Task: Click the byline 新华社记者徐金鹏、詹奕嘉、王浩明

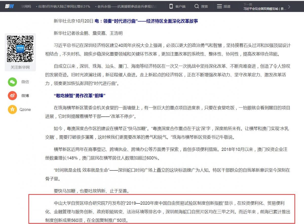Action: tap(88, 33)
